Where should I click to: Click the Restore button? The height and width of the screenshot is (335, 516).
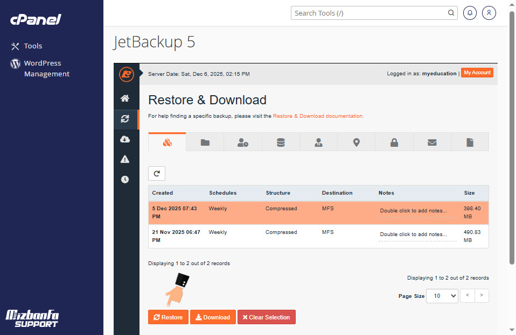pos(168,317)
